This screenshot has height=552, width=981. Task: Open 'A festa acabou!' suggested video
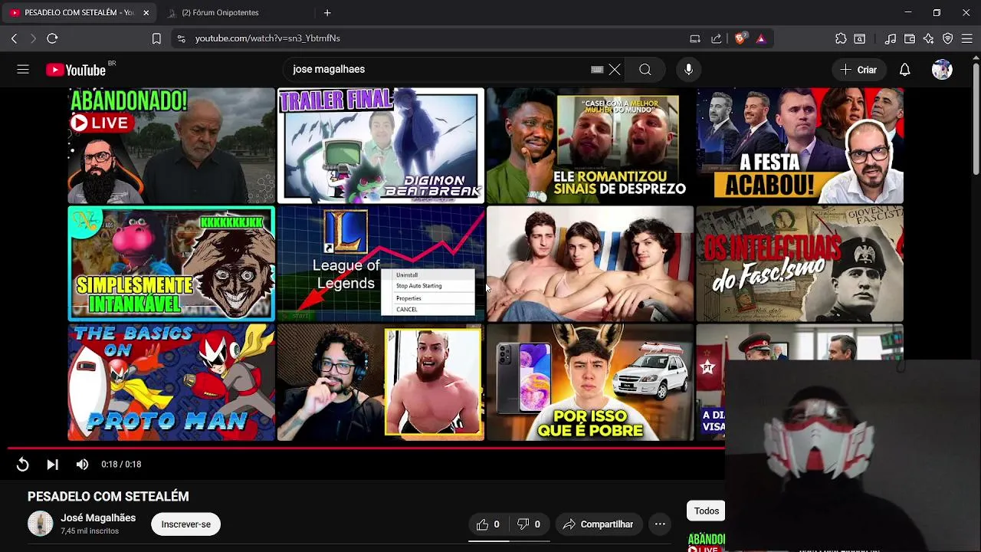click(x=799, y=146)
